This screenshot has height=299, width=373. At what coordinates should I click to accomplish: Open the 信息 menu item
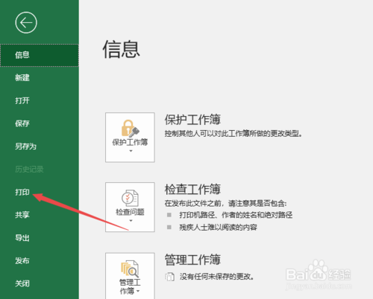(40, 55)
